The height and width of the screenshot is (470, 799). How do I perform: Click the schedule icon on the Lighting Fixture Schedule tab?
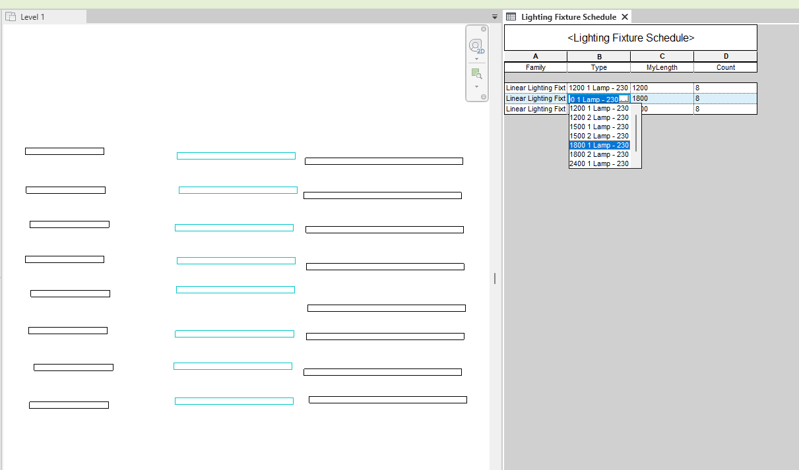point(511,16)
